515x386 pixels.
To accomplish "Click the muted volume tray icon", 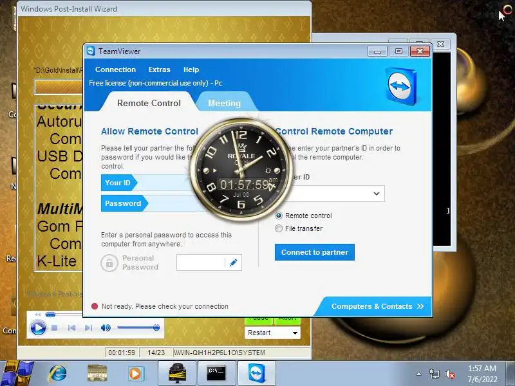I will (449, 374).
